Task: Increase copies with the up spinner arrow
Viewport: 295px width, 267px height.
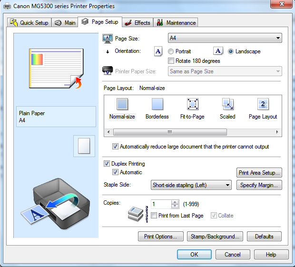Action: tap(175, 202)
